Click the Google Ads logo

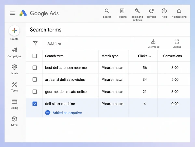[39, 13]
